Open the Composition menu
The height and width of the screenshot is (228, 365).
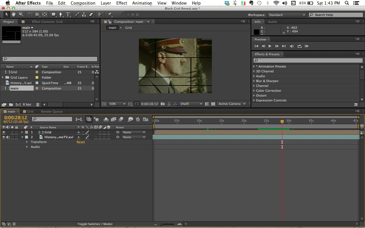point(83,3)
